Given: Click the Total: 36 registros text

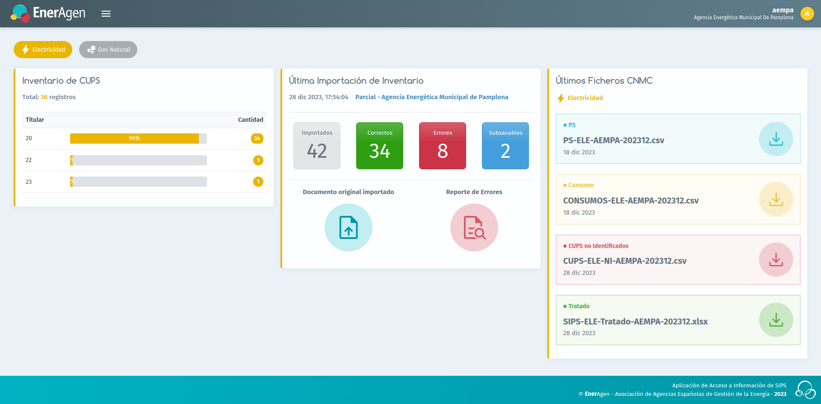Looking at the screenshot, I should coord(49,97).
